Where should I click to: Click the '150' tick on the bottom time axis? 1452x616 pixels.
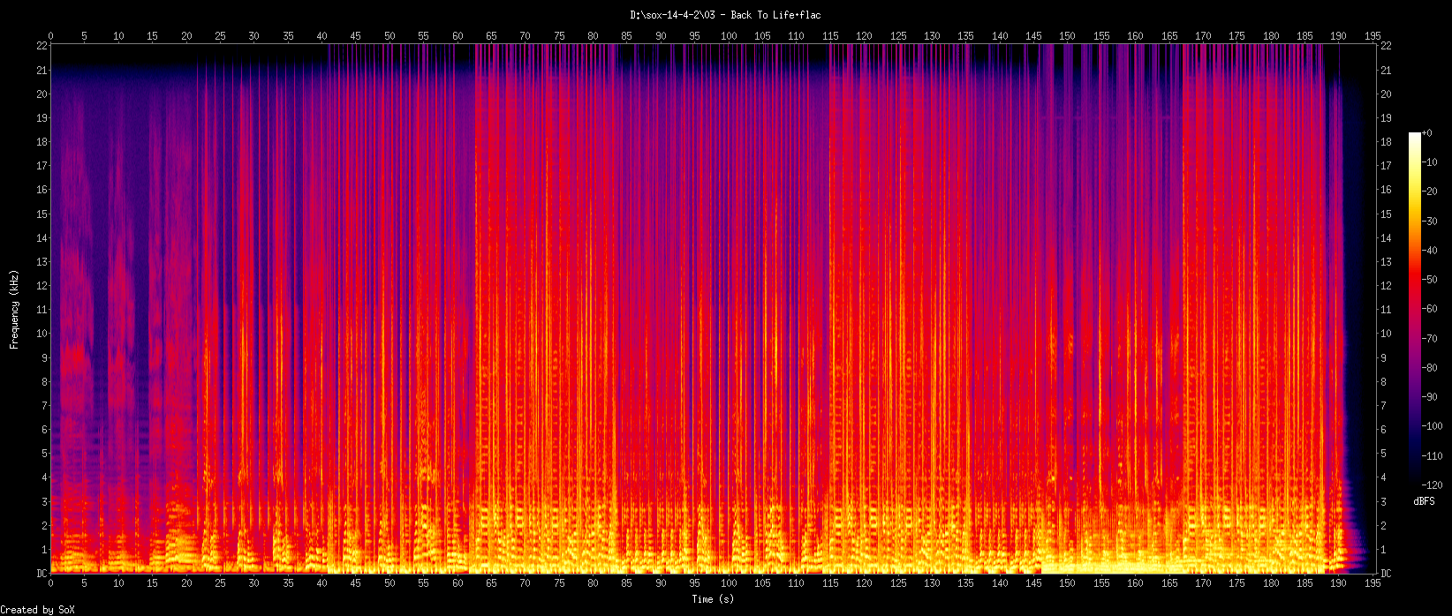[1068, 583]
